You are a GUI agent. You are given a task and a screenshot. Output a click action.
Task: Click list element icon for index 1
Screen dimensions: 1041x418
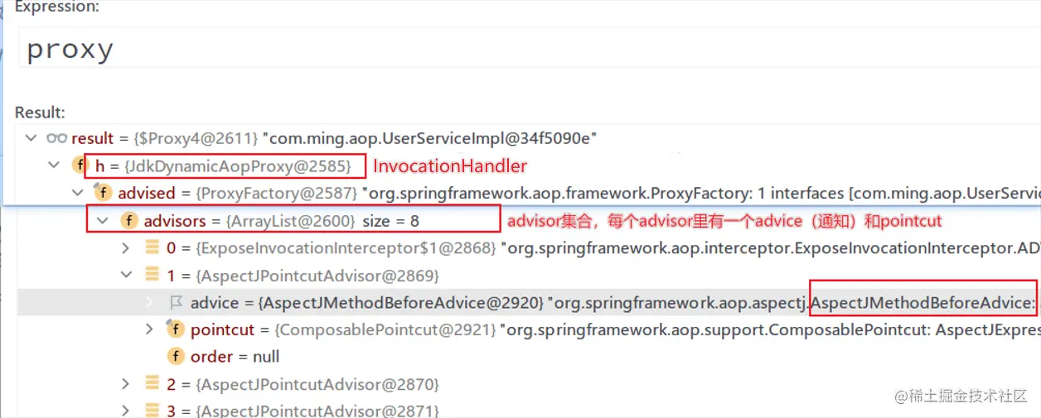click(x=152, y=274)
